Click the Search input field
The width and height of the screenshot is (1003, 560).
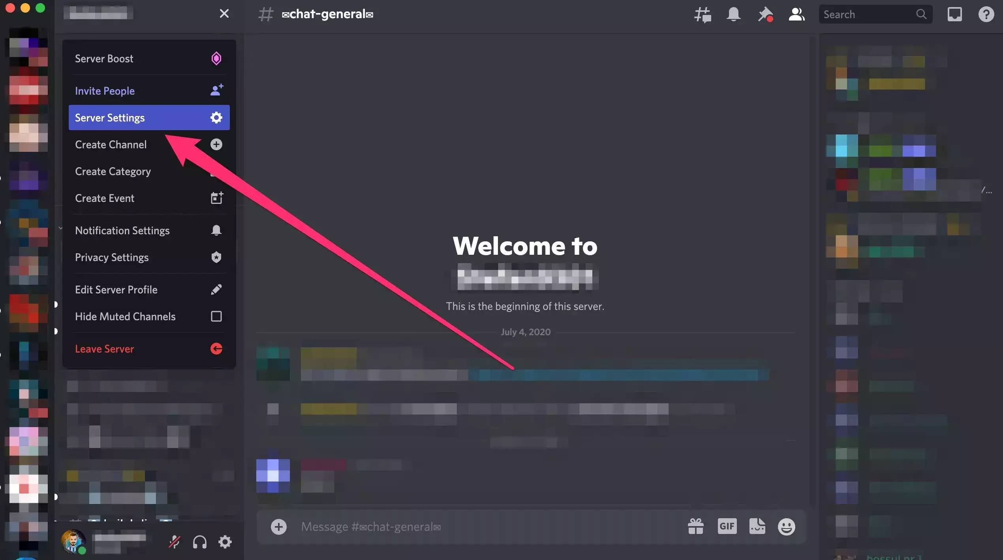(x=868, y=15)
